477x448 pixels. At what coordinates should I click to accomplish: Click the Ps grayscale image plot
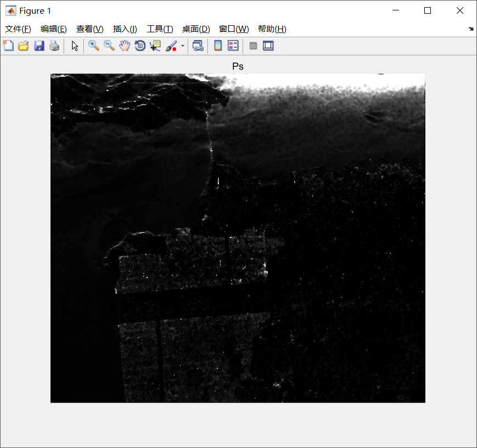(x=238, y=239)
